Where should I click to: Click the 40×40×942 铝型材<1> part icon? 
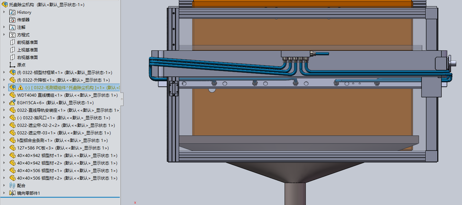coord(12,156)
